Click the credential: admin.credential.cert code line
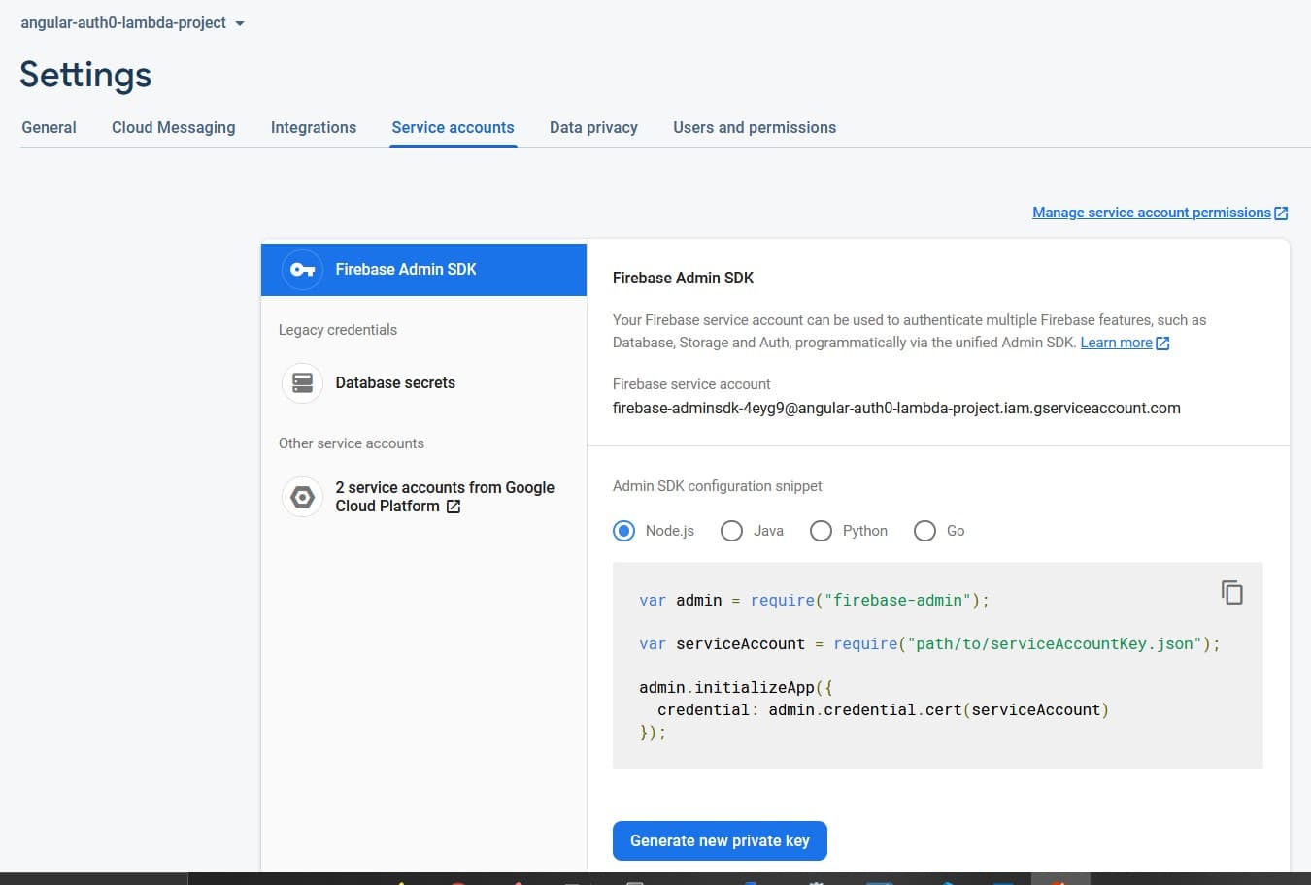 [x=883, y=709]
